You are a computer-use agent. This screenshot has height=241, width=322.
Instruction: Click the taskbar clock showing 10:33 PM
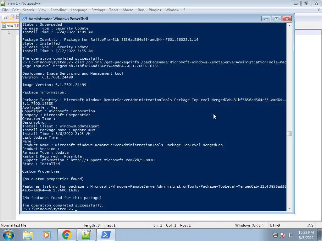pos(306,235)
